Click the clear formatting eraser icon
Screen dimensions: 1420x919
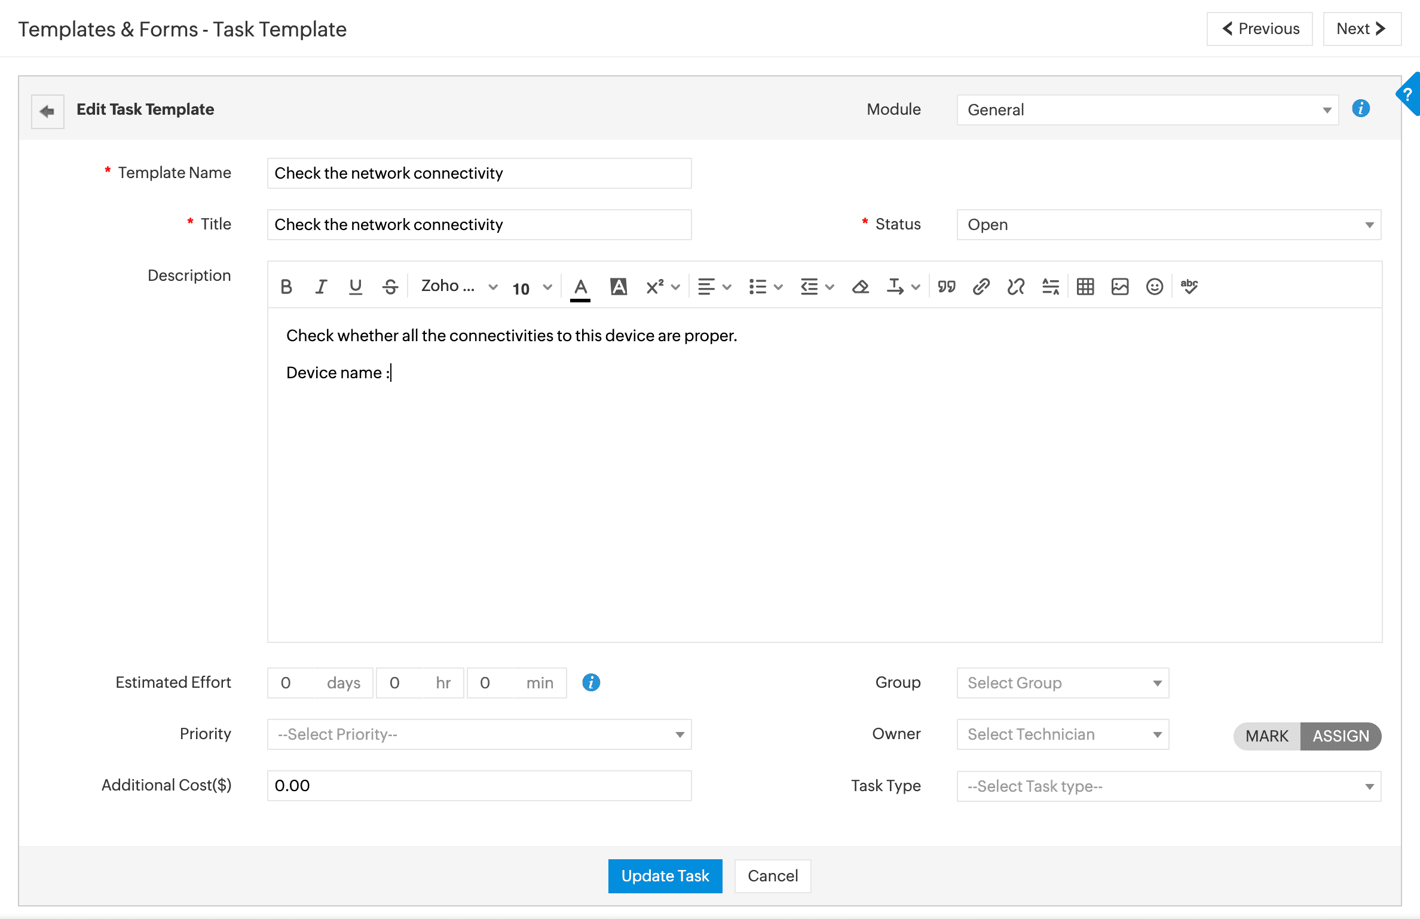[x=861, y=287]
